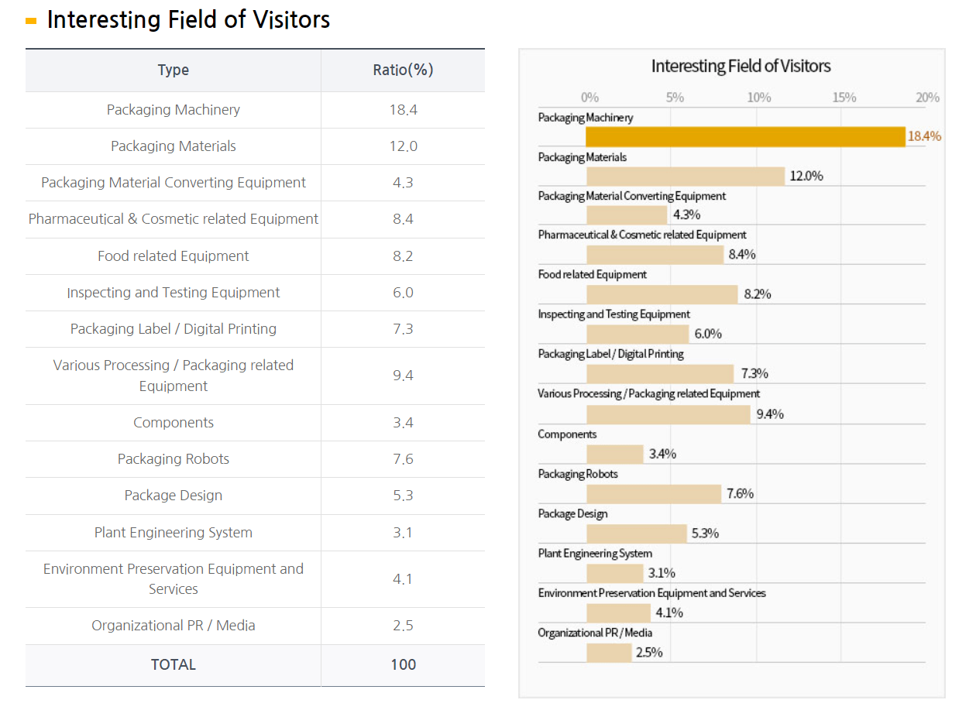Image resolution: width=959 pixels, height=724 pixels.
Task: Select "Organizational PR / Media" table cell
Action: tap(173, 626)
